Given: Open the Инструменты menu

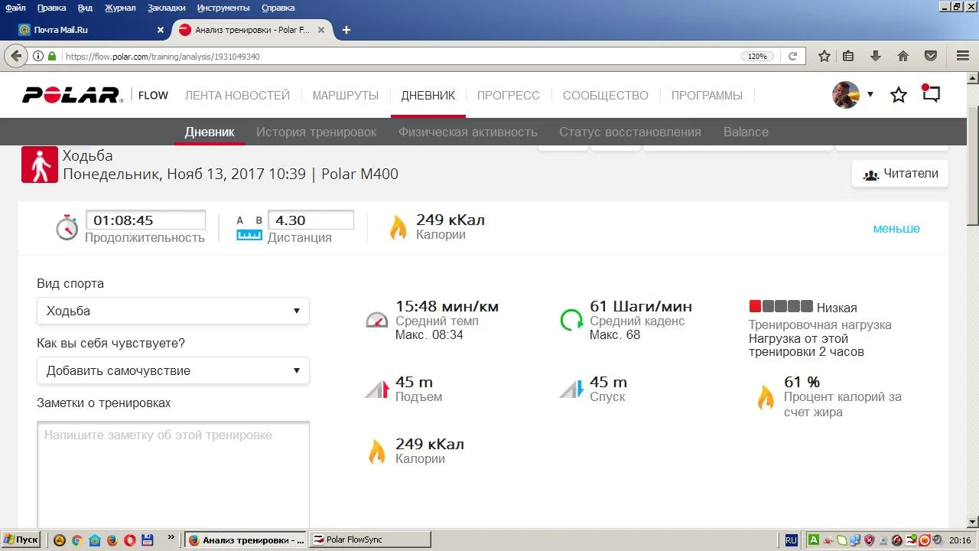Looking at the screenshot, I should [x=224, y=8].
